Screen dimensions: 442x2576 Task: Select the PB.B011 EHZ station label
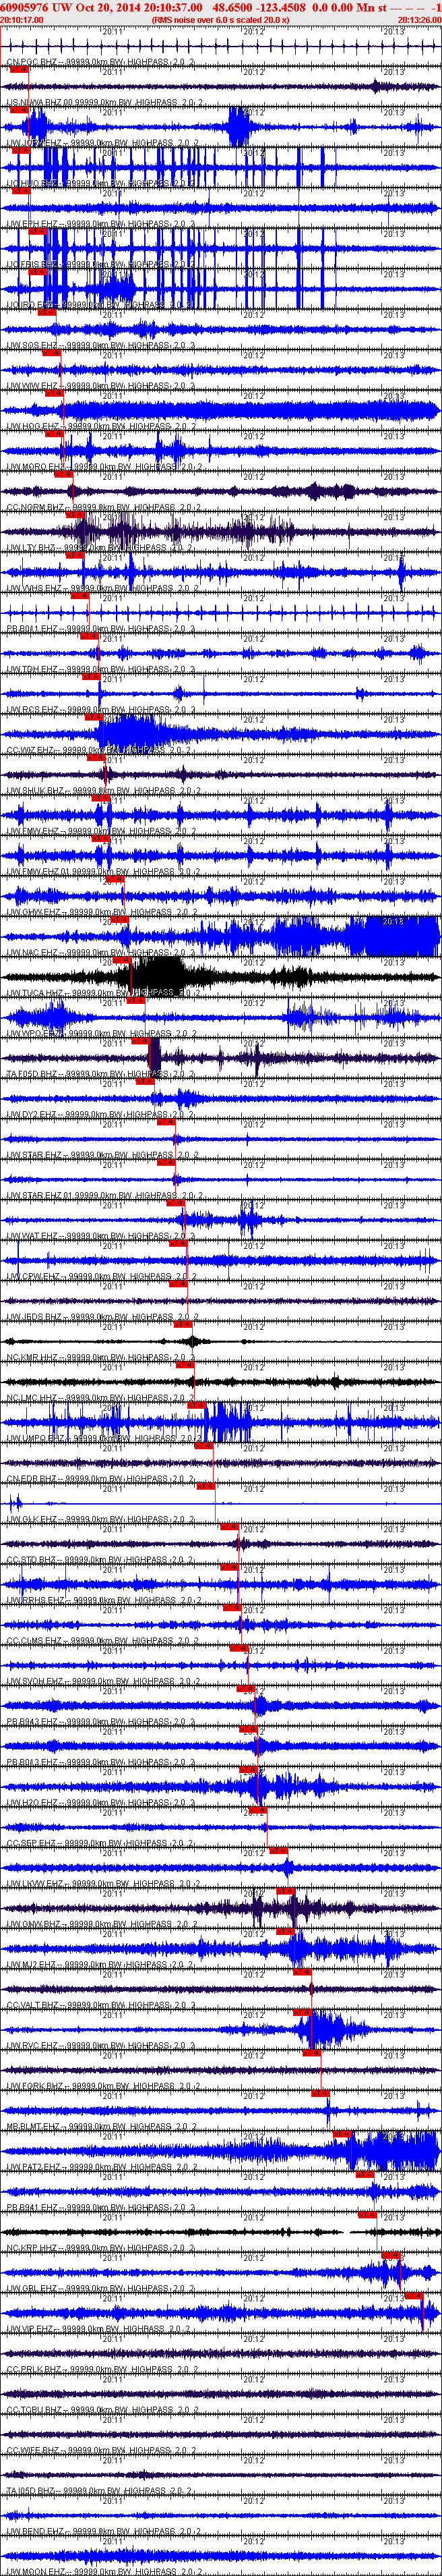(x=32, y=629)
